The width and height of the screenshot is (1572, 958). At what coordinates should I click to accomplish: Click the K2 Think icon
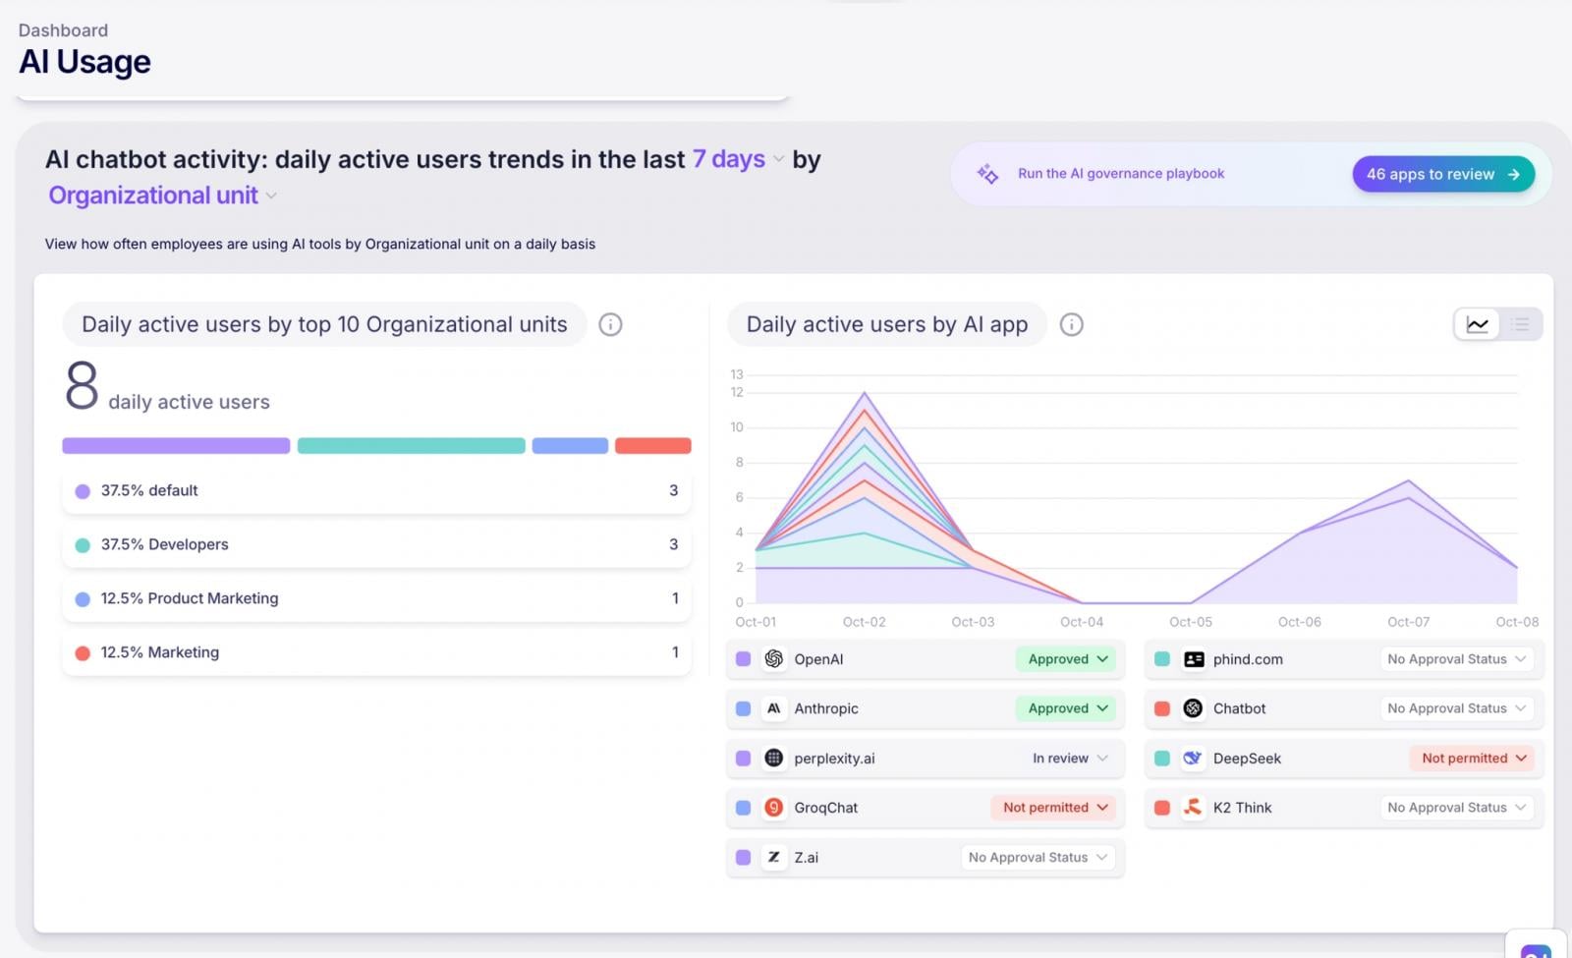[x=1192, y=807]
